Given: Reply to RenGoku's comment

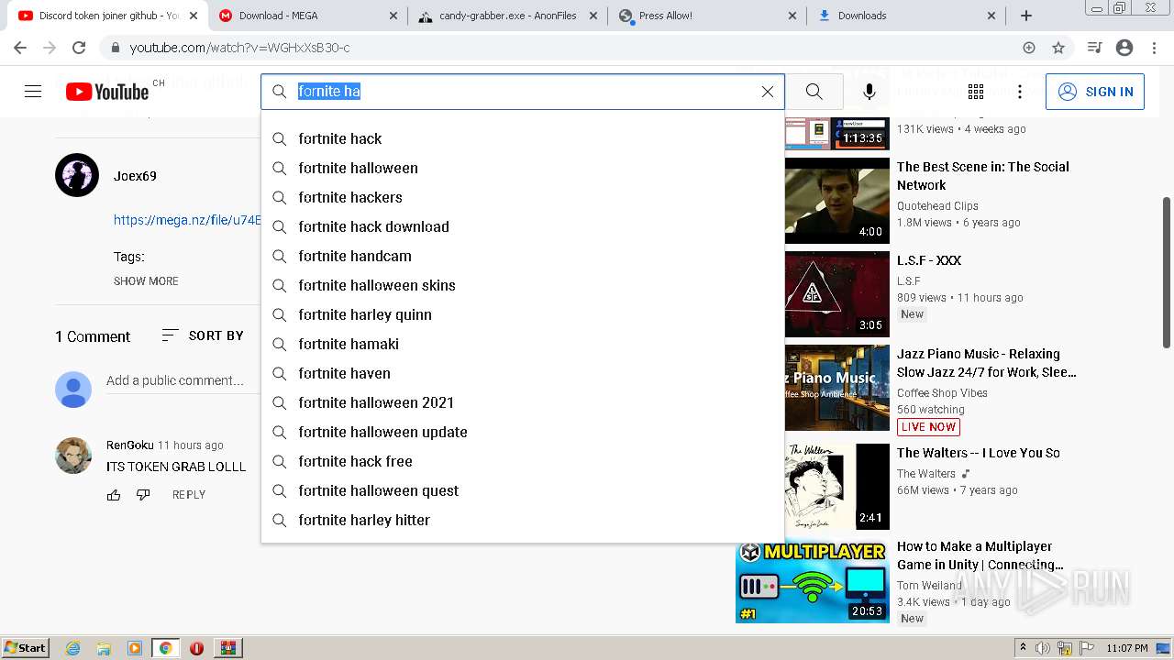Looking at the screenshot, I should [189, 495].
